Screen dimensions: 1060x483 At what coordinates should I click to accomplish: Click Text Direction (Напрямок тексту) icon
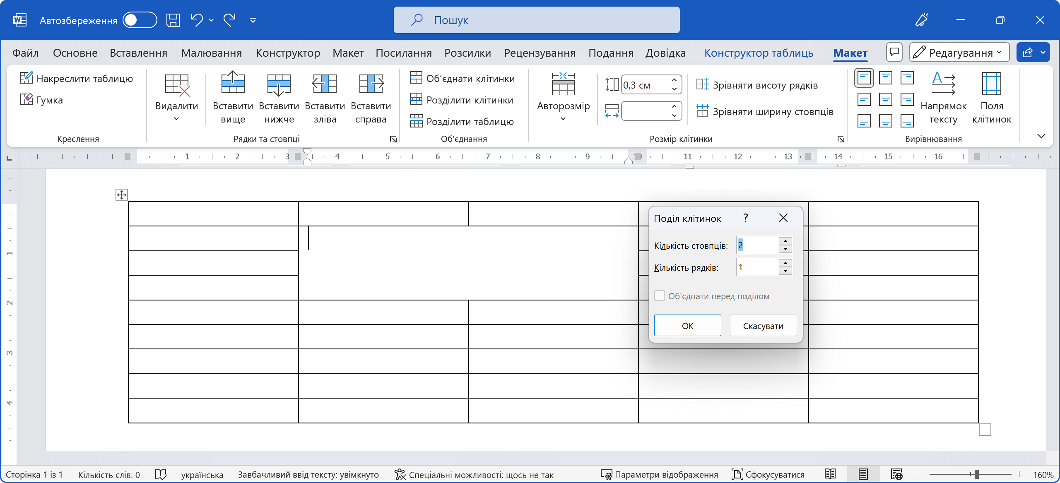coord(943,84)
